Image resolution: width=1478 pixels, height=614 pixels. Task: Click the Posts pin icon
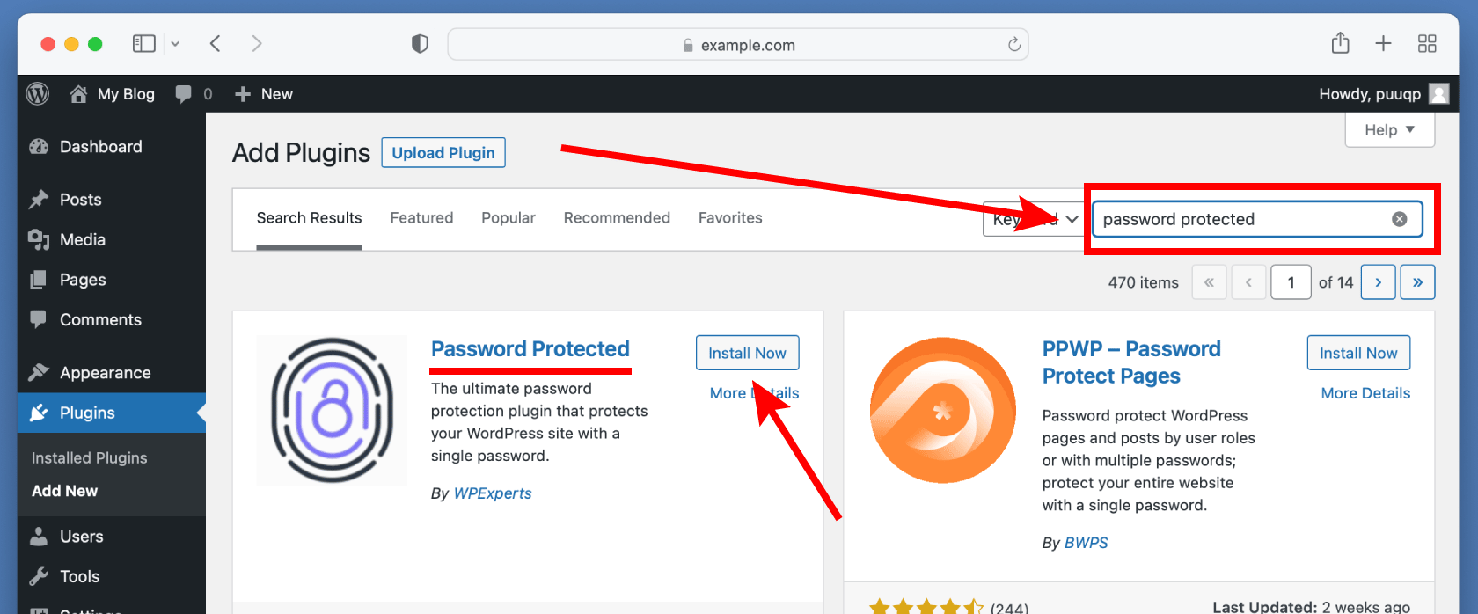38,200
